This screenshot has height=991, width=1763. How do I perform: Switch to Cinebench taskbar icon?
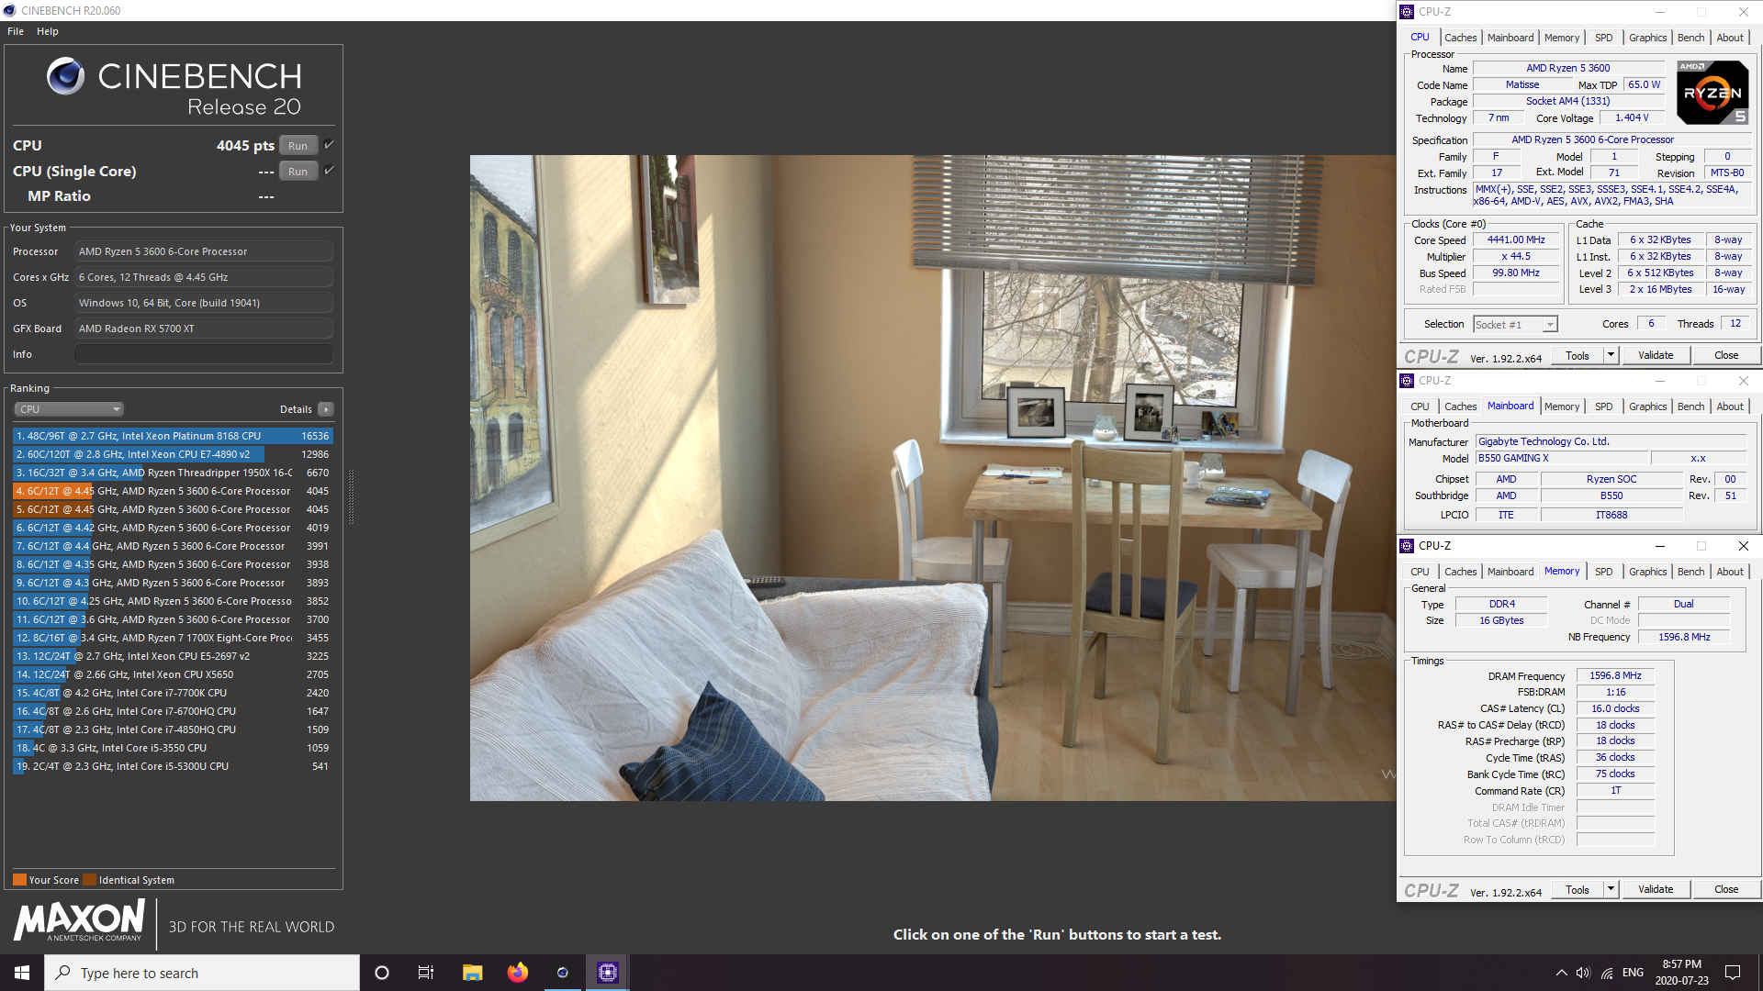tap(563, 973)
